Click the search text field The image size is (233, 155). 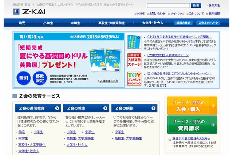pyautogui.click(x=168, y=6)
